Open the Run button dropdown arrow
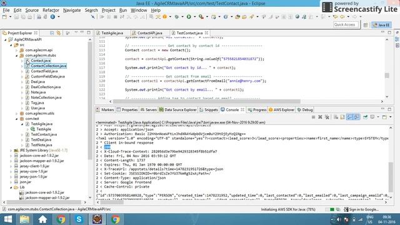The height and width of the screenshot is (225, 400). (x=194, y=17)
